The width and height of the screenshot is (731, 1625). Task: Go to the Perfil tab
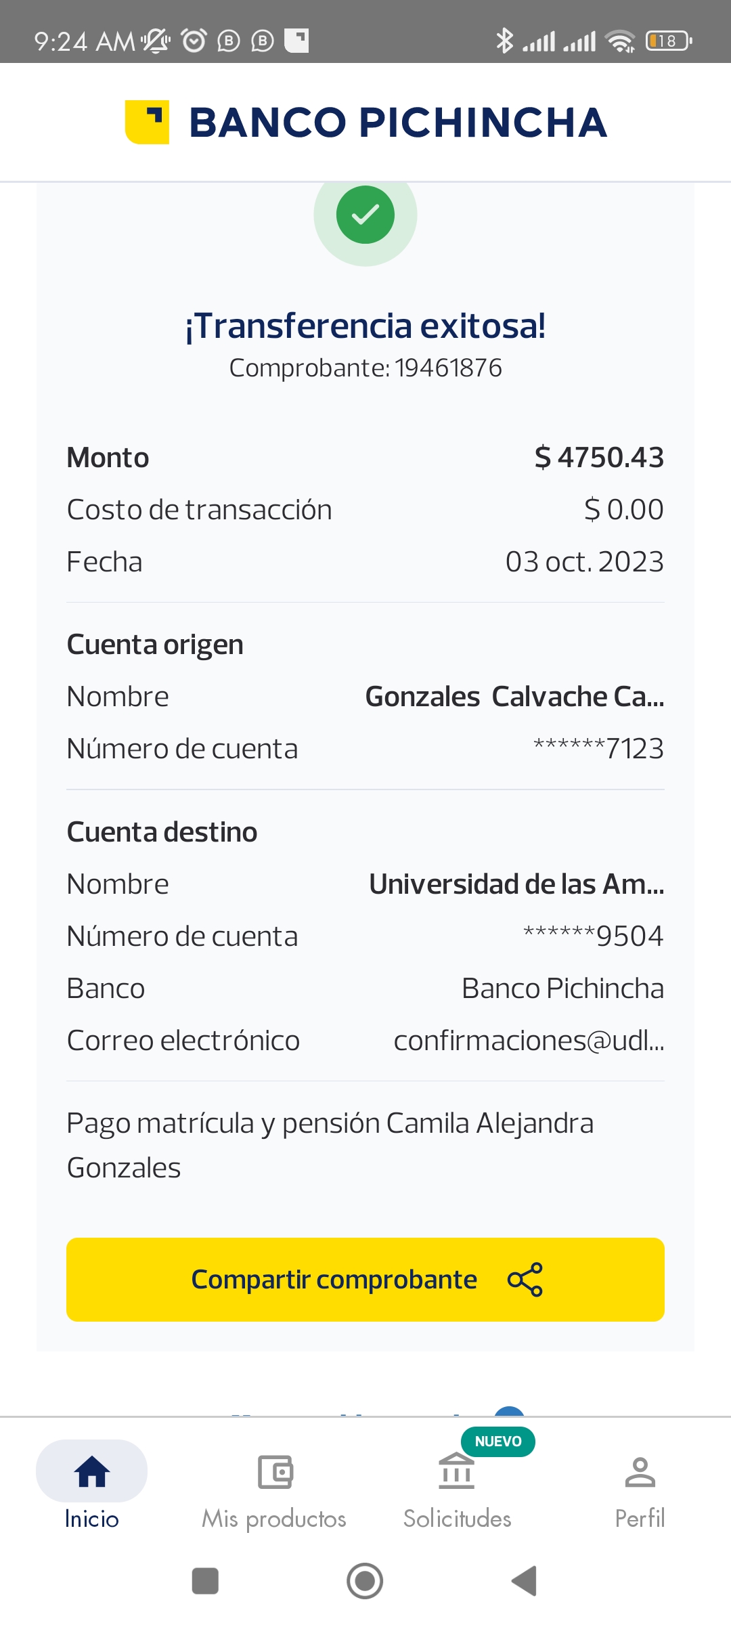tap(640, 1486)
